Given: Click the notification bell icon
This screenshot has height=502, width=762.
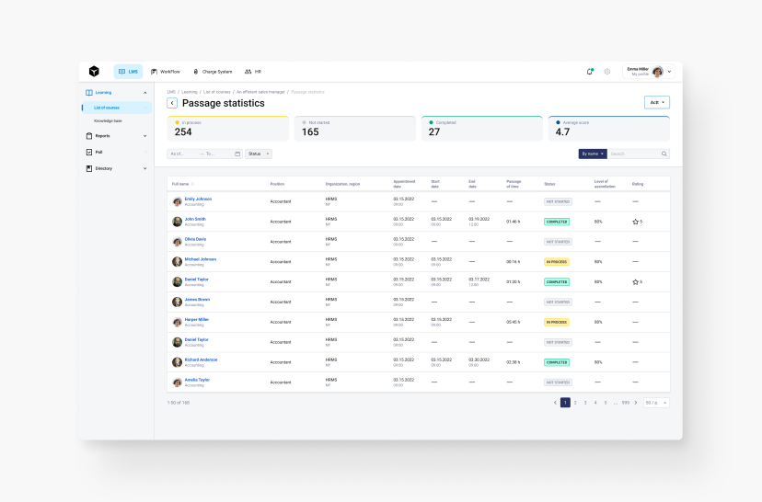Looking at the screenshot, I should coord(590,71).
